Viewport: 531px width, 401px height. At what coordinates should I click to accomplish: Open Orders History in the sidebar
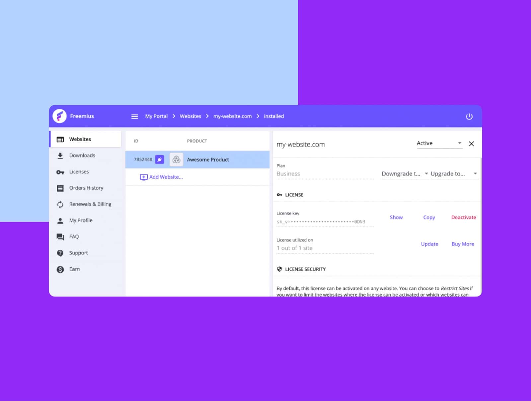[x=86, y=188]
